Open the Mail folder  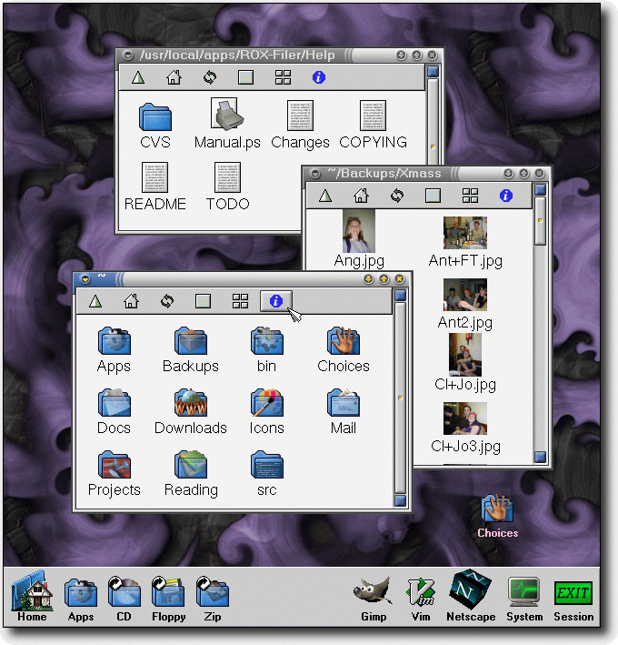pos(344,411)
